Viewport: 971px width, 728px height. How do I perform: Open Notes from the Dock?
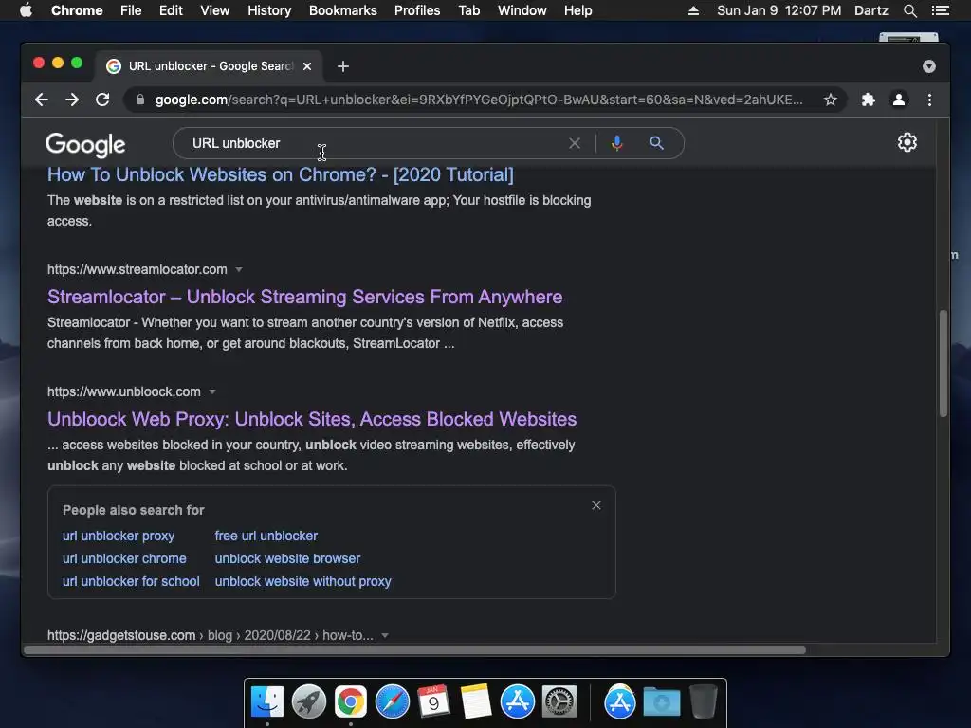point(476,702)
